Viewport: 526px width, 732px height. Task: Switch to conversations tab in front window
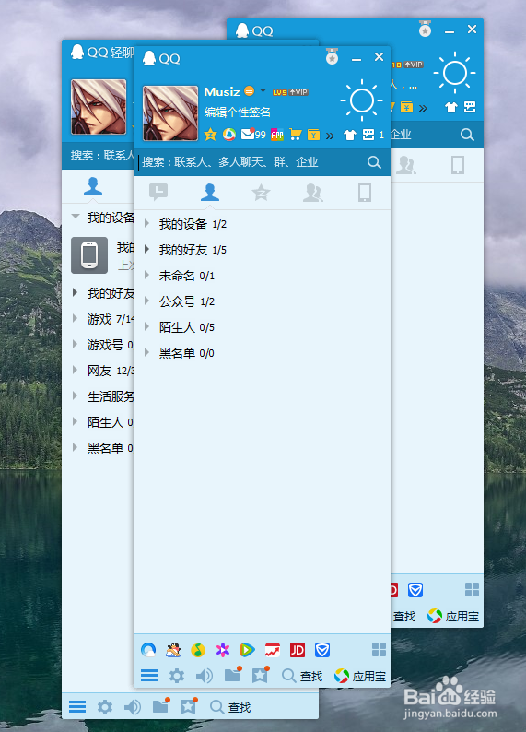[x=158, y=192]
